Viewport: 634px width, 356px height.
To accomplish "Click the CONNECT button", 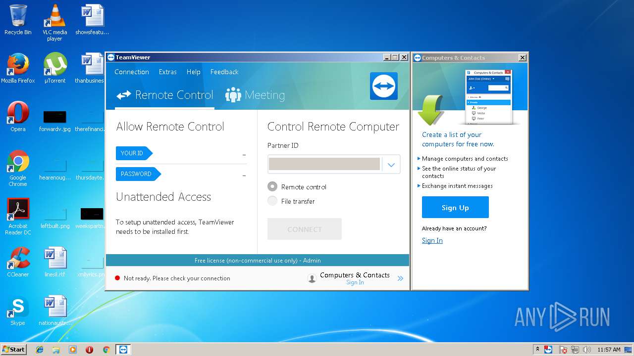I will pos(305,229).
